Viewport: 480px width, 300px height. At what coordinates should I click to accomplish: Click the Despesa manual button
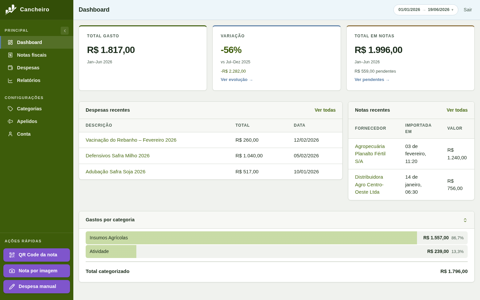[37, 287]
